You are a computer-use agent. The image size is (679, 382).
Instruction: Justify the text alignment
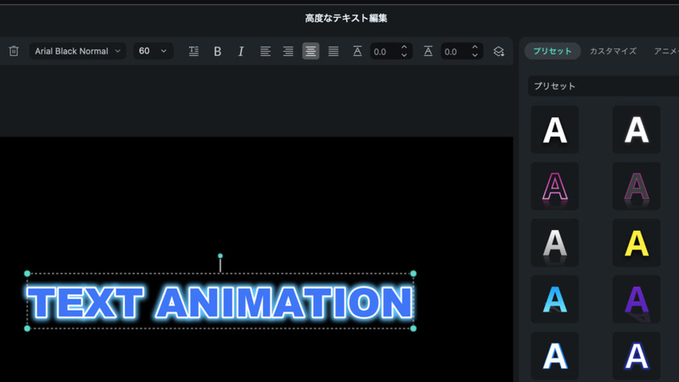334,52
